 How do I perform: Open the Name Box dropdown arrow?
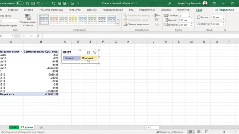(12, 36)
